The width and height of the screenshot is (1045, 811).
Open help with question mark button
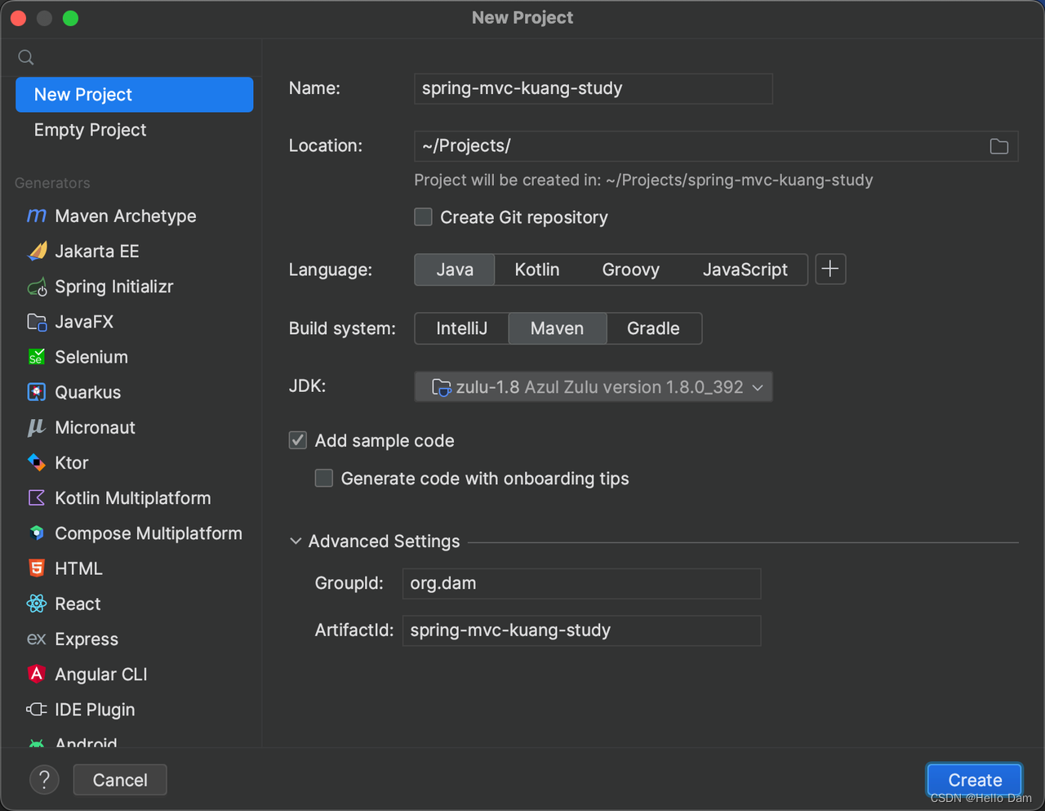pos(45,780)
